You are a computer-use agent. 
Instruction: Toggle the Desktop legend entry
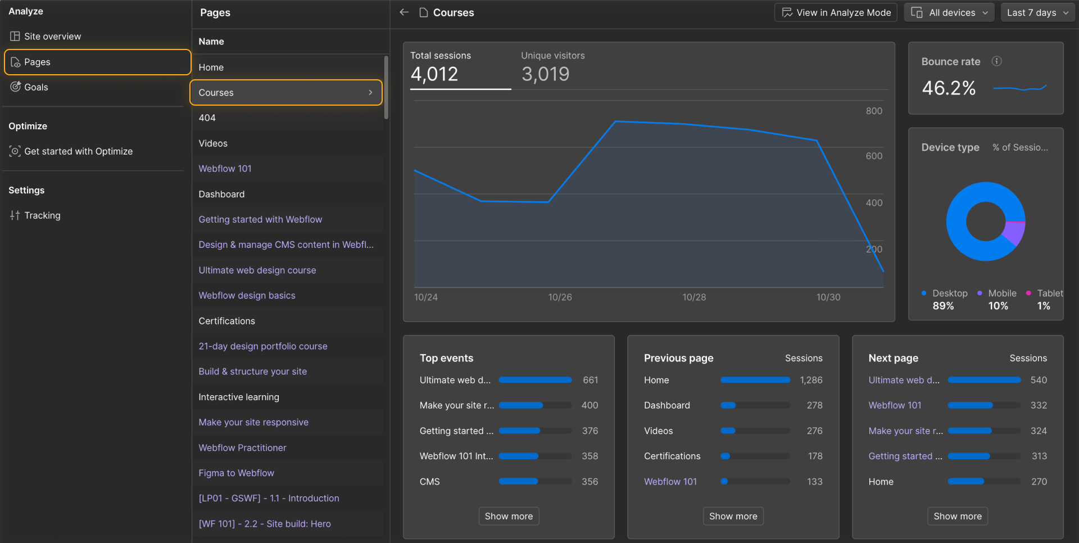tap(945, 293)
